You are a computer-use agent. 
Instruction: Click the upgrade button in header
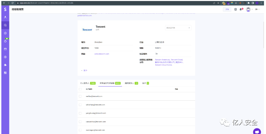[x=227, y=9]
